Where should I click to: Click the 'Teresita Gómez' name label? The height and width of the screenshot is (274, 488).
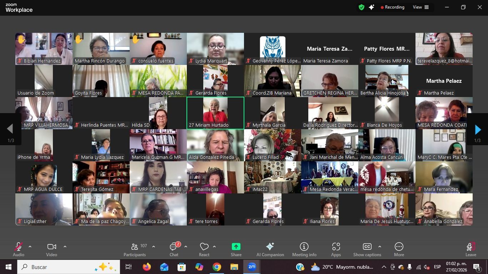pyautogui.click(x=97, y=189)
